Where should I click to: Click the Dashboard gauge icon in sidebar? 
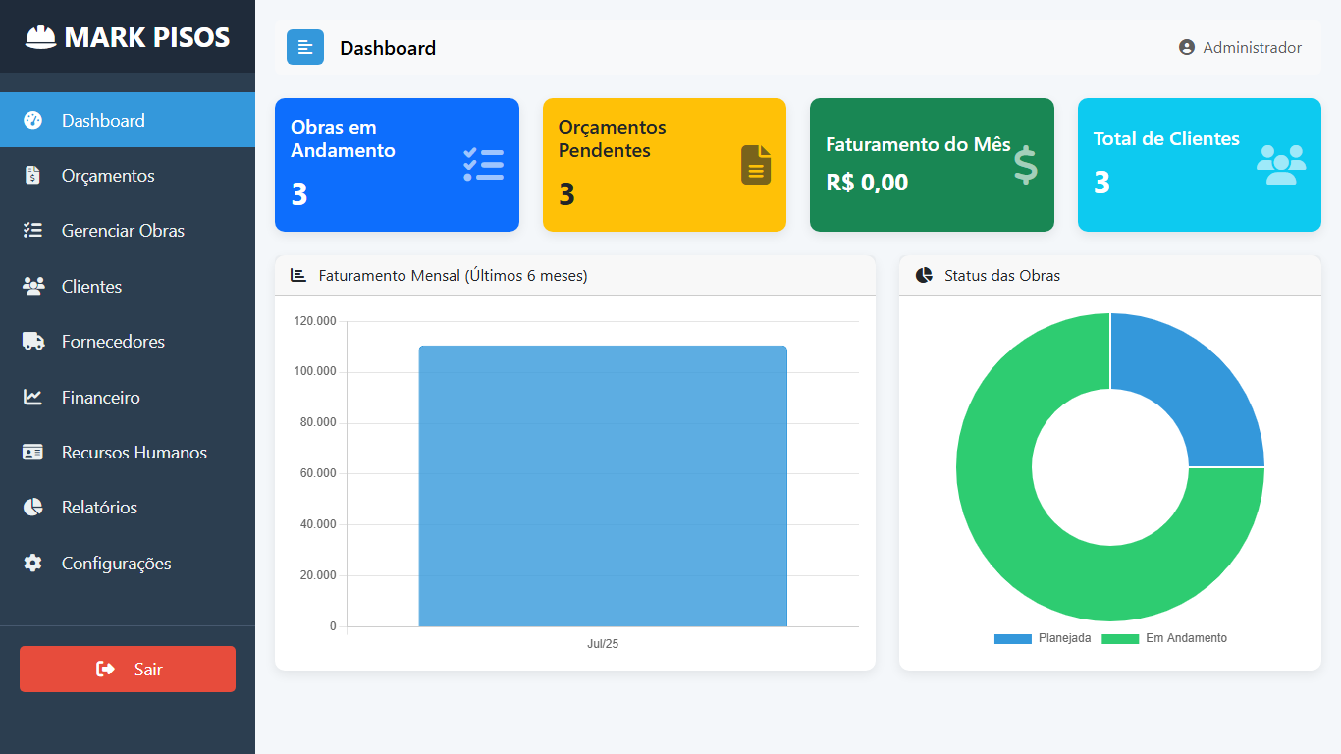coord(33,120)
